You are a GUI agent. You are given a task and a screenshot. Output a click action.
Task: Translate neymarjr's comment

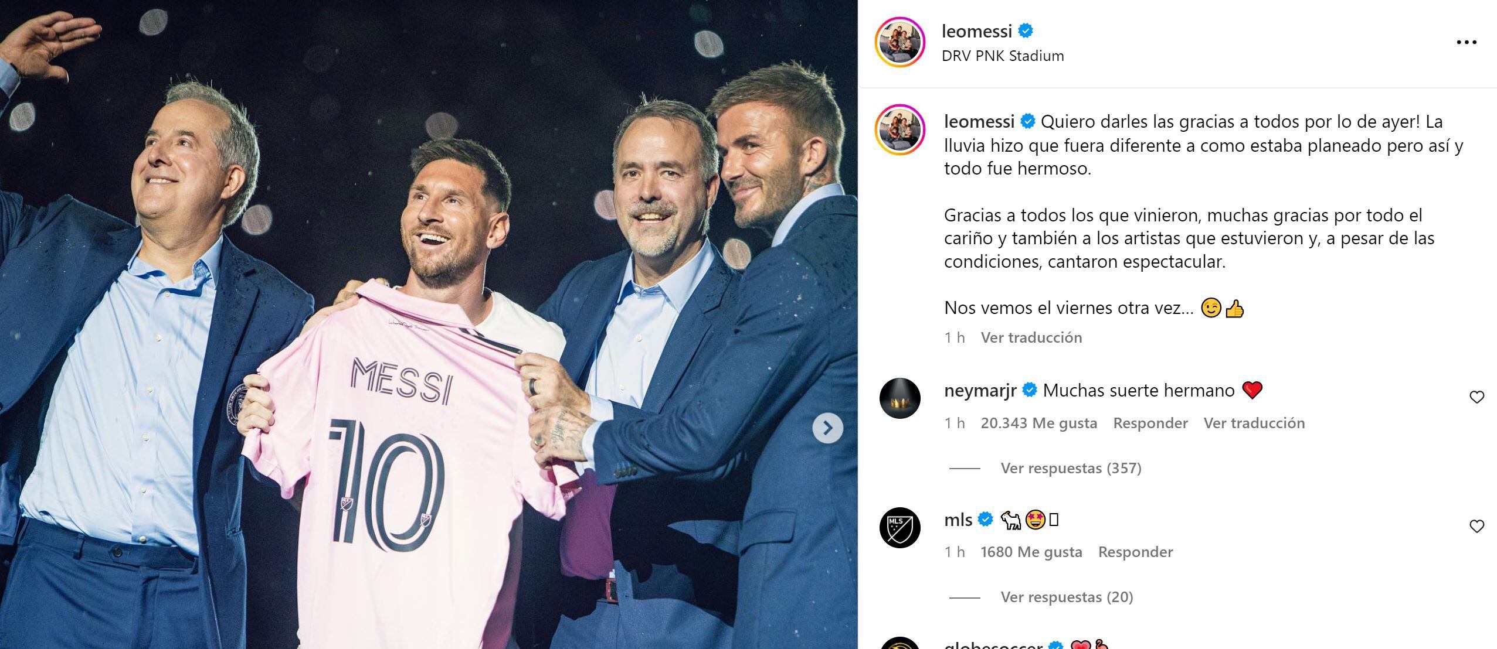coord(1254,423)
